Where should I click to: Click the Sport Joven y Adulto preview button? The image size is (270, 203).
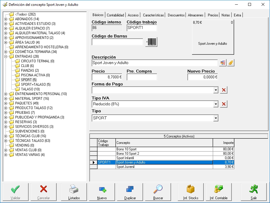pos(213,37)
